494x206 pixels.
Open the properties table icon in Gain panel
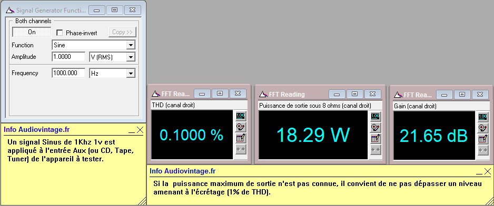pos(483,139)
